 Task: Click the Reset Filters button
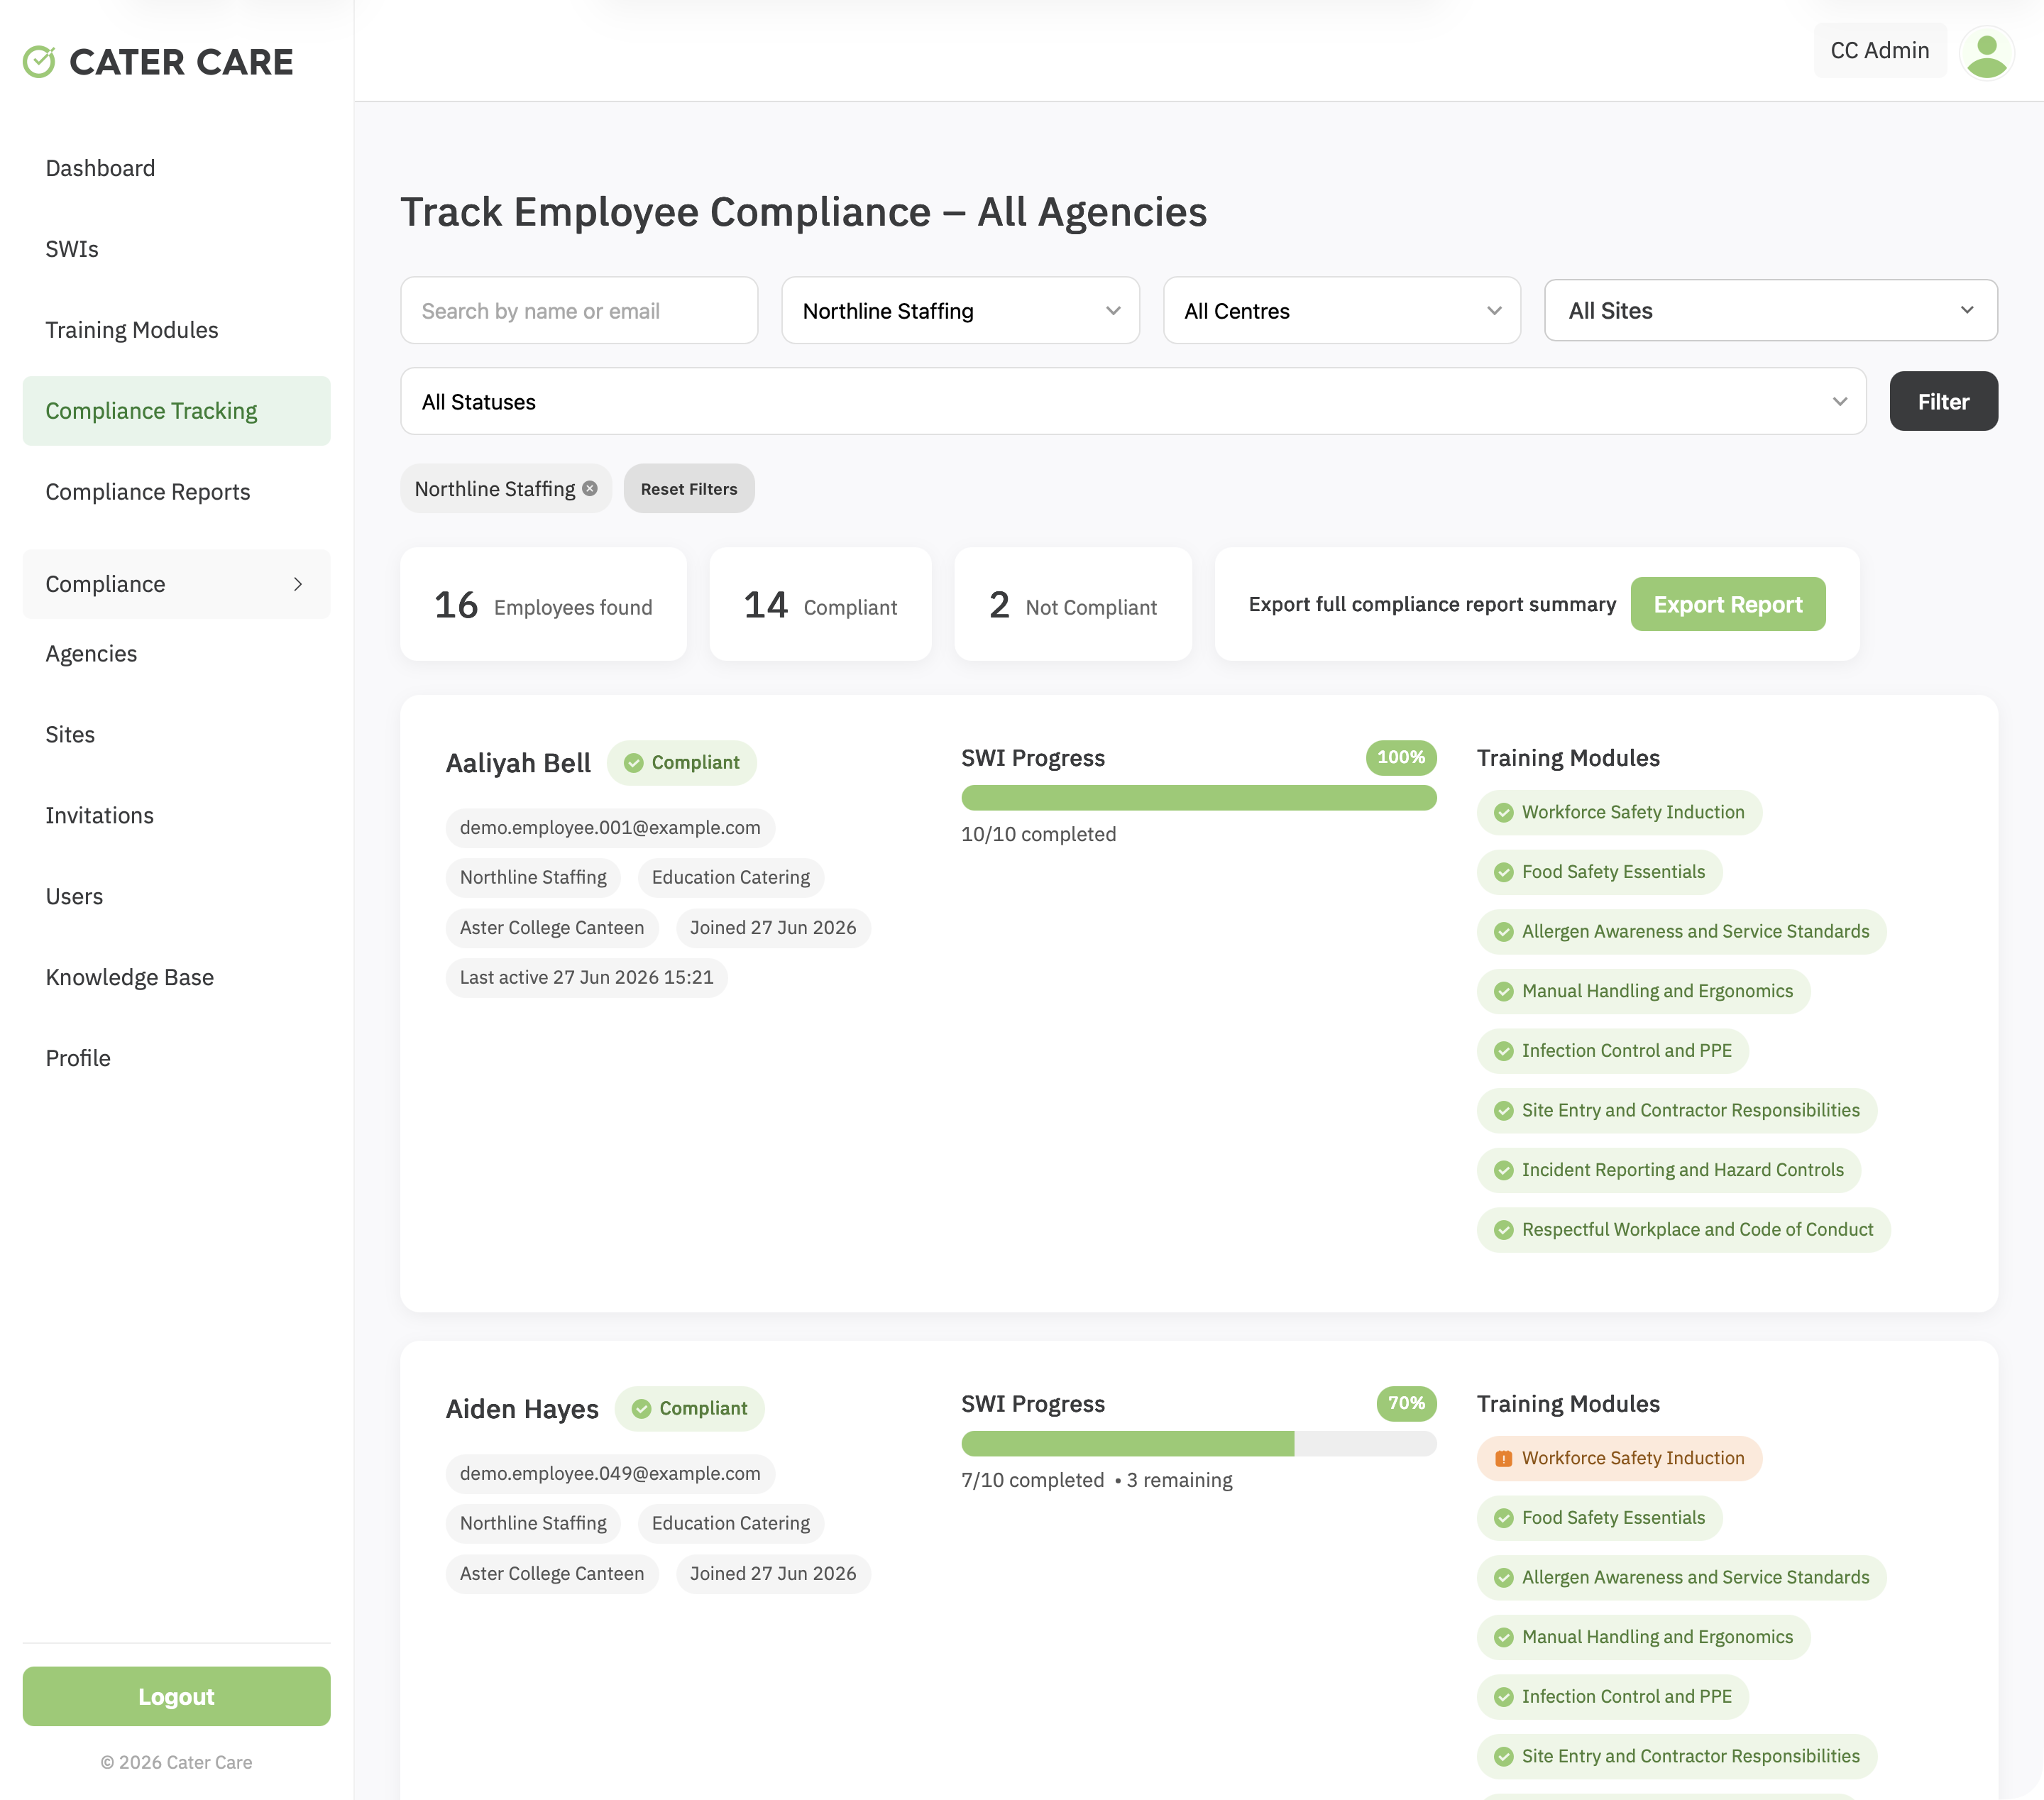[x=689, y=489]
